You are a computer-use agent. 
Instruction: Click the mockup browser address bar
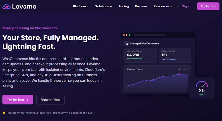tap(150, 35)
